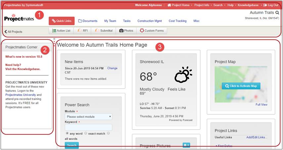Open the Projectmates University link
Image resolution: width=283 pixels, height=150 pixels.
point(21,95)
